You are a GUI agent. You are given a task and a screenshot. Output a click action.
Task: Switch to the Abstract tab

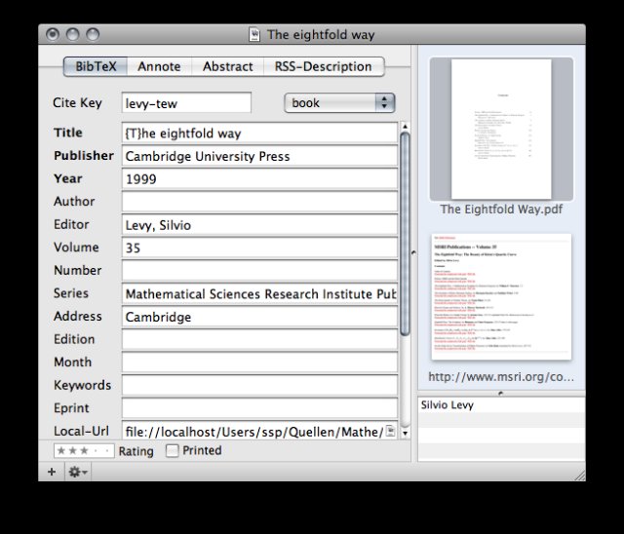(x=227, y=66)
